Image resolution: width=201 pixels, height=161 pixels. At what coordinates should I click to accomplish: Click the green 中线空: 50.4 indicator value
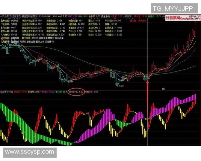tap(61, 92)
